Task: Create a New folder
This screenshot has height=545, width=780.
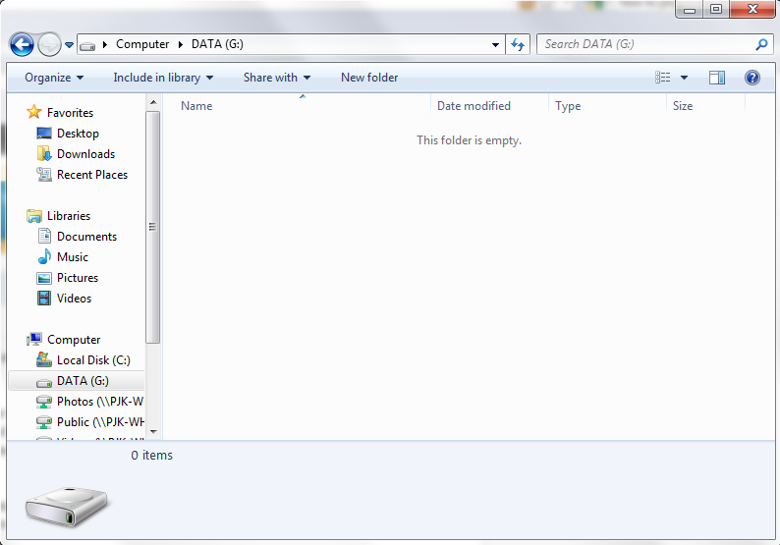Action: point(369,78)
